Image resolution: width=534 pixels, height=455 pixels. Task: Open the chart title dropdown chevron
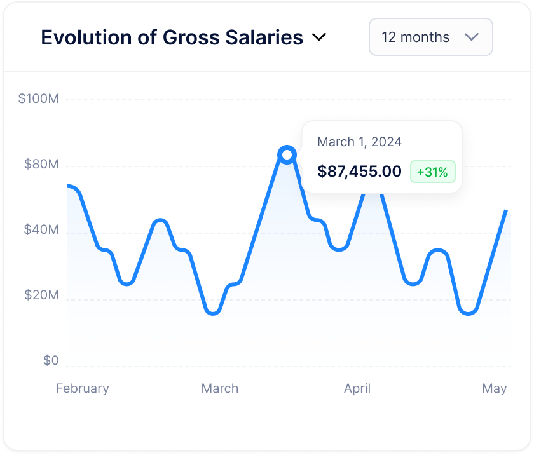click(320, 37)
